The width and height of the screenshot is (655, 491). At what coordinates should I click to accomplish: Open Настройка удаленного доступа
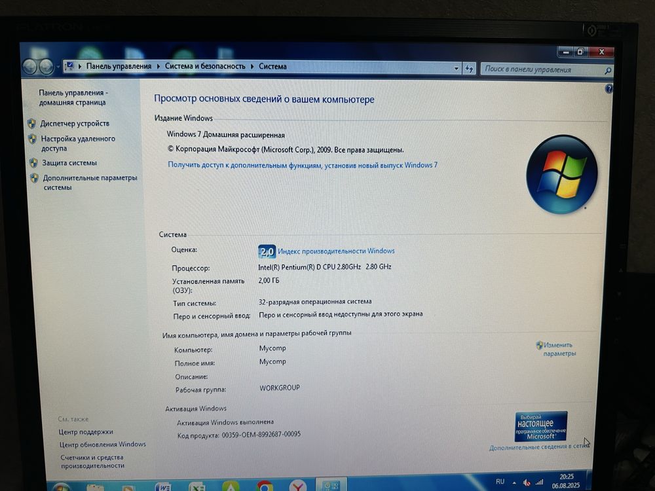[x=78, y=143]
